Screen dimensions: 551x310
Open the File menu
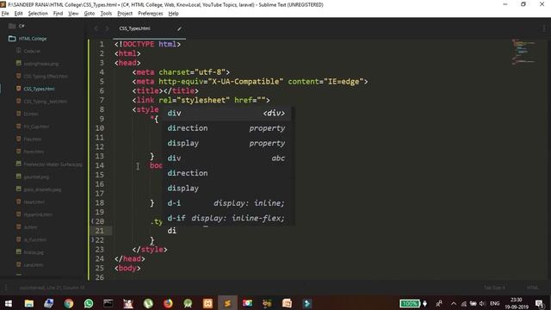(x=5, y=14)
